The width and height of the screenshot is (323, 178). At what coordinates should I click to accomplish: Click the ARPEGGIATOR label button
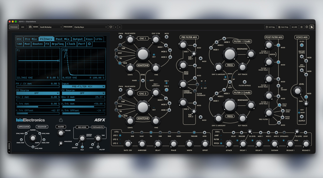tap(24, 127)
